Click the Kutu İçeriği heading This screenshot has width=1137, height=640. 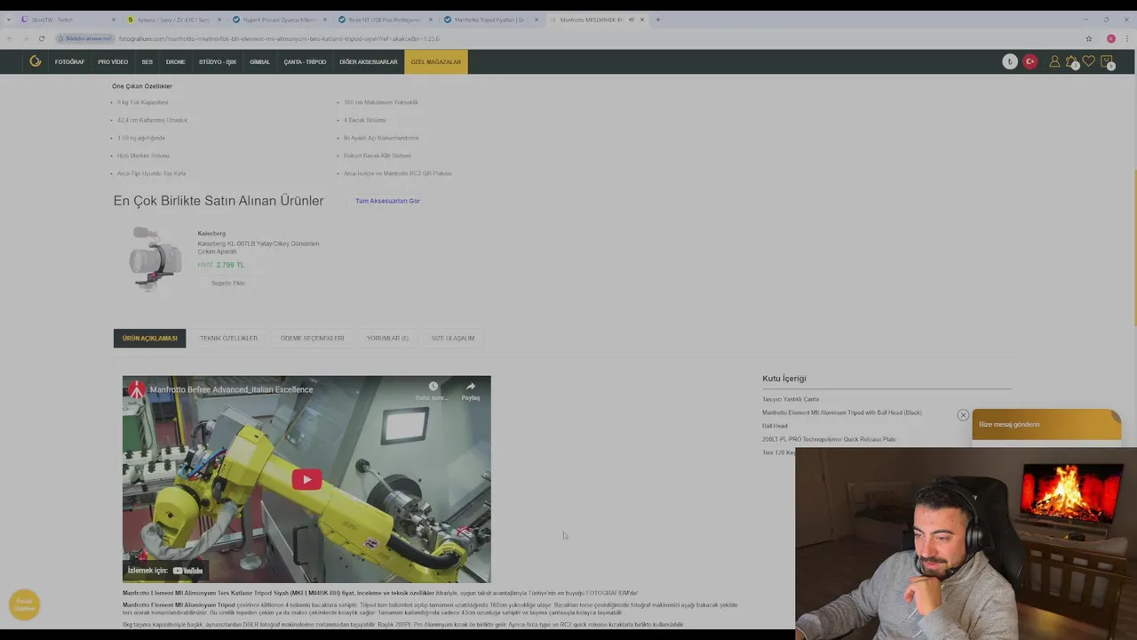click(784, 379)
